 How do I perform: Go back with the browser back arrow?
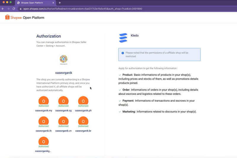click(x=3, y=9)
